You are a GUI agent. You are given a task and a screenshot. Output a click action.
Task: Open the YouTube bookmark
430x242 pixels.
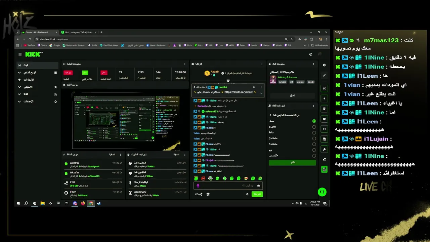pyautogui.click(x=30, y=45)
